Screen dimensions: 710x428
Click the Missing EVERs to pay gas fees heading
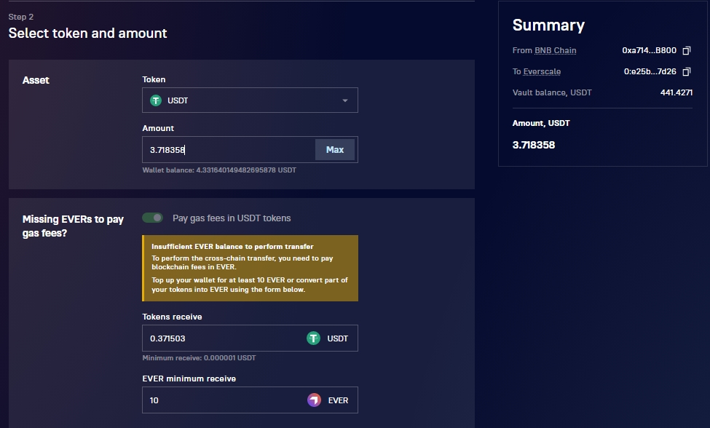(73, 226)
